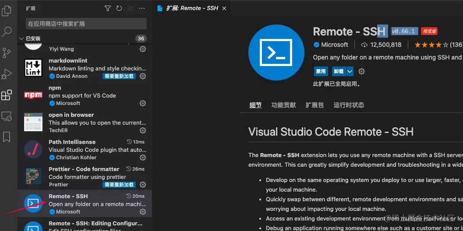Select open in browser extension
The width and height of the screenshot is (463, 231).
pyautogui.click(x=85, y=122)
